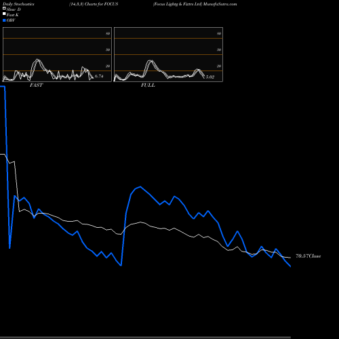Click the FULL chart label
The image size is (339, 339).
coord(148,85)
